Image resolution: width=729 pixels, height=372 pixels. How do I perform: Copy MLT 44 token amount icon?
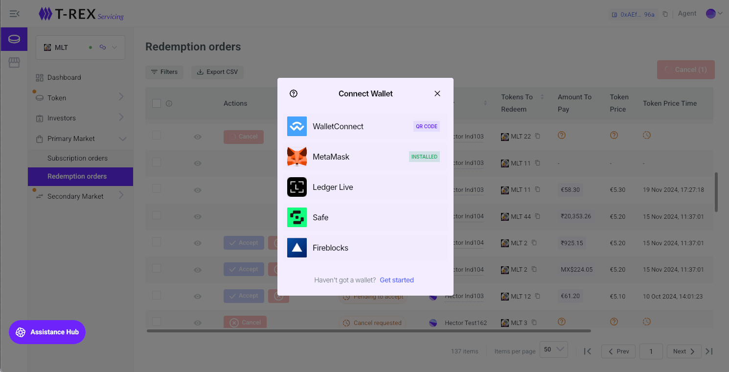tap(538, 216)
